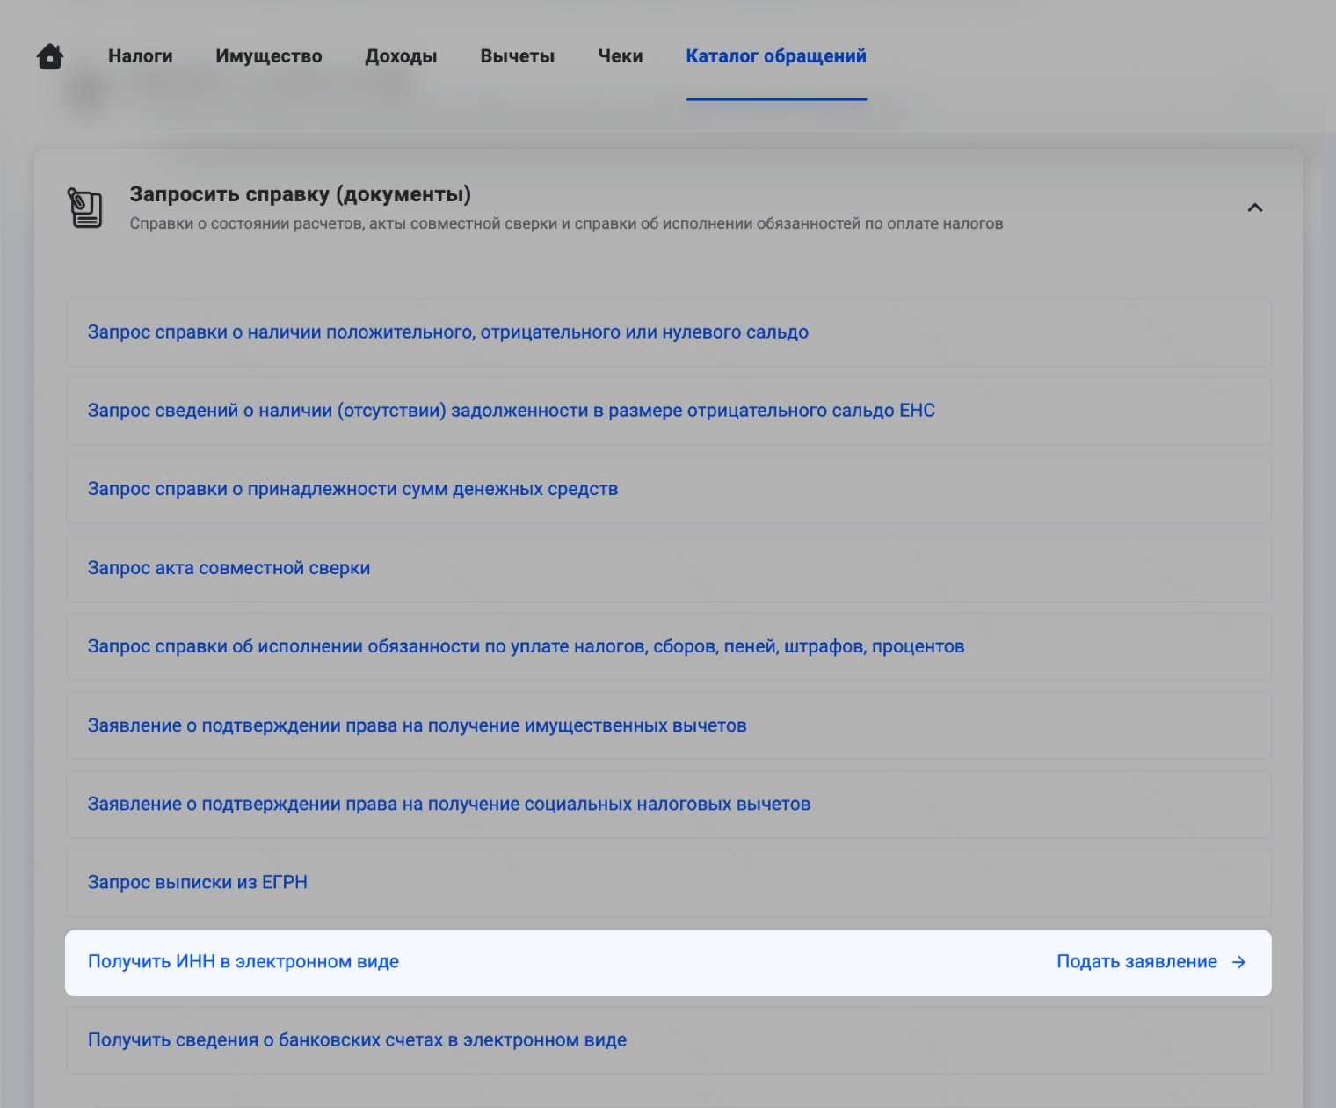Switch to the Вычеты tab
The height and width of the screenshot is (1108, 1336).
tap(517, 56)
